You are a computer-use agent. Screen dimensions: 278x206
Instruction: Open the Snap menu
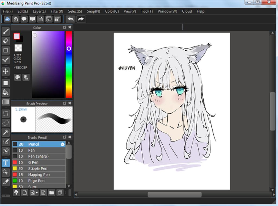coord(93,11)
